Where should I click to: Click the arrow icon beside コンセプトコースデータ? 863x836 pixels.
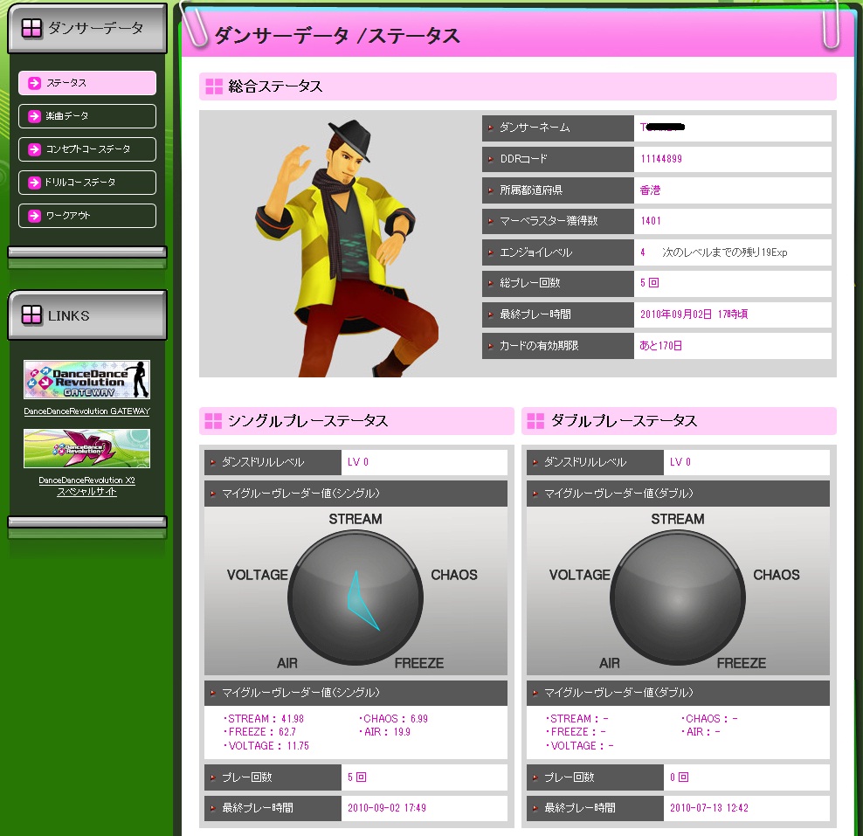[x=34, y=149]
